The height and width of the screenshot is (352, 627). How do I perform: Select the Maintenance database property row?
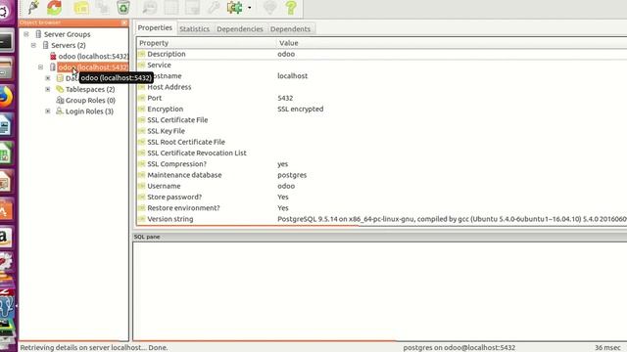point(382,175)
